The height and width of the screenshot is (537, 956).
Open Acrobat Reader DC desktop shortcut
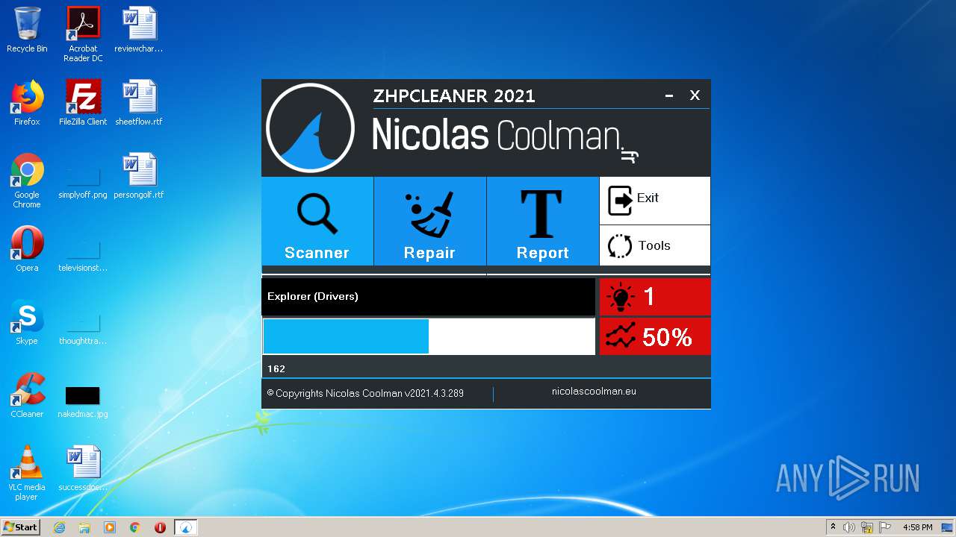[83, 34]
